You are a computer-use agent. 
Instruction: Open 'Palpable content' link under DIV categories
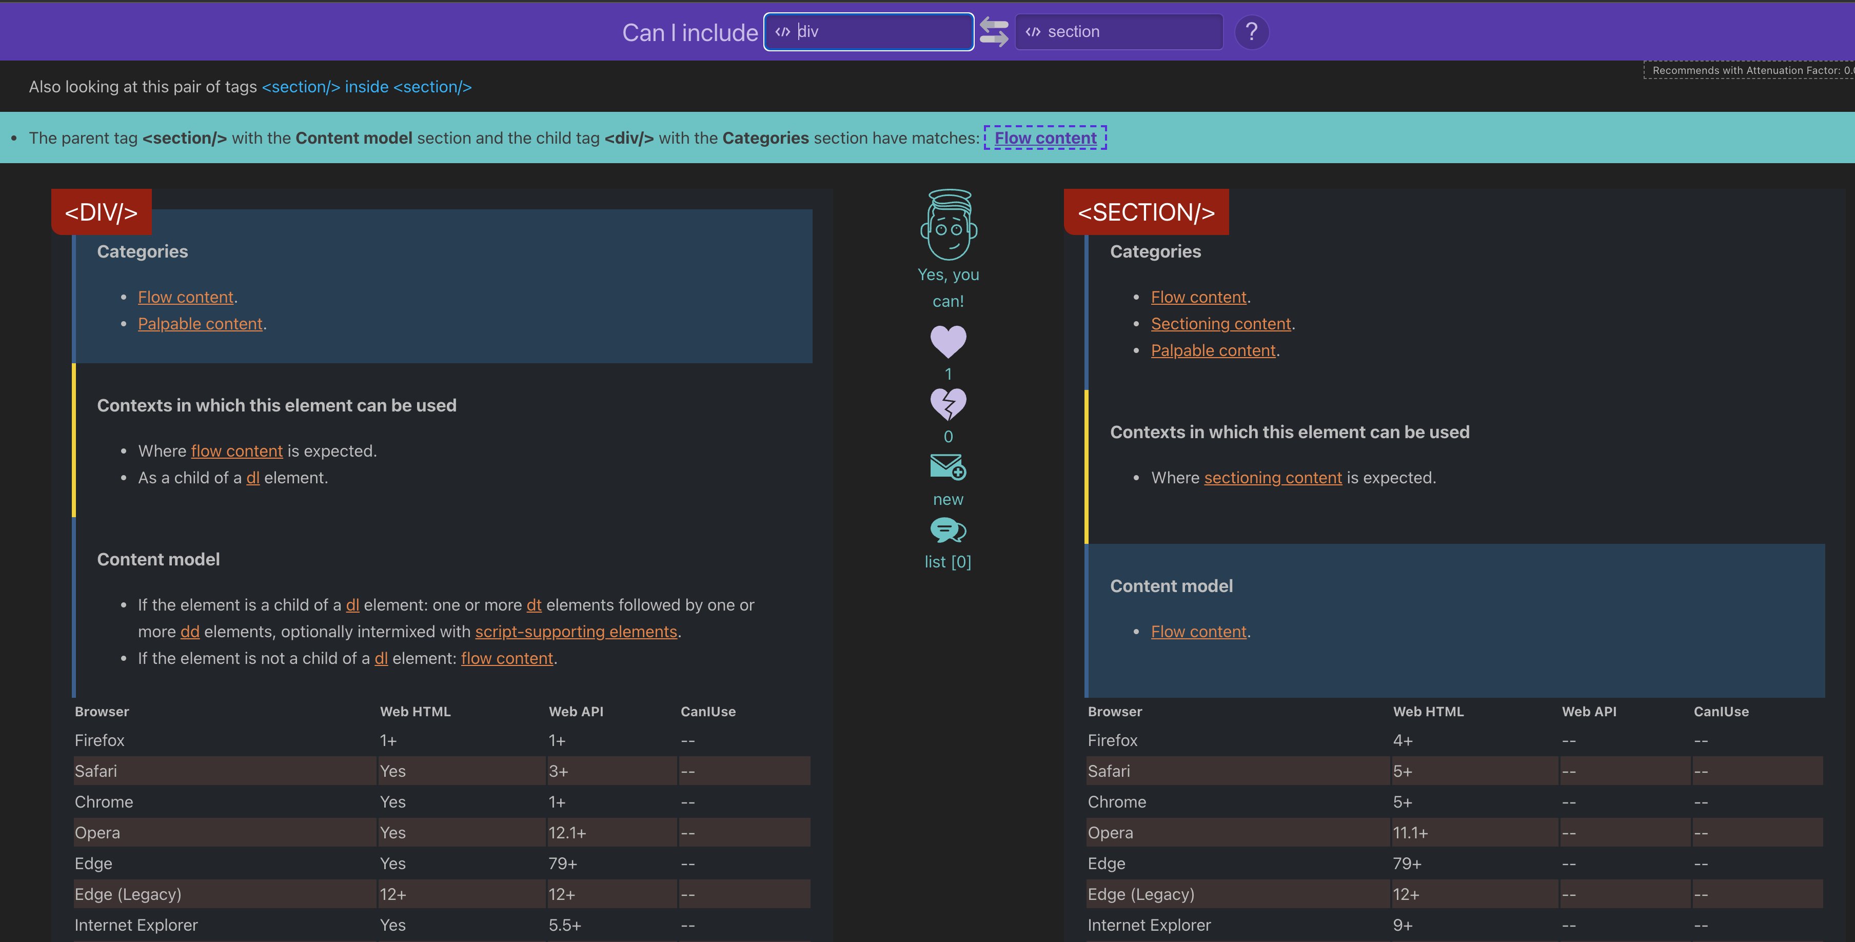tap(200, 324)
